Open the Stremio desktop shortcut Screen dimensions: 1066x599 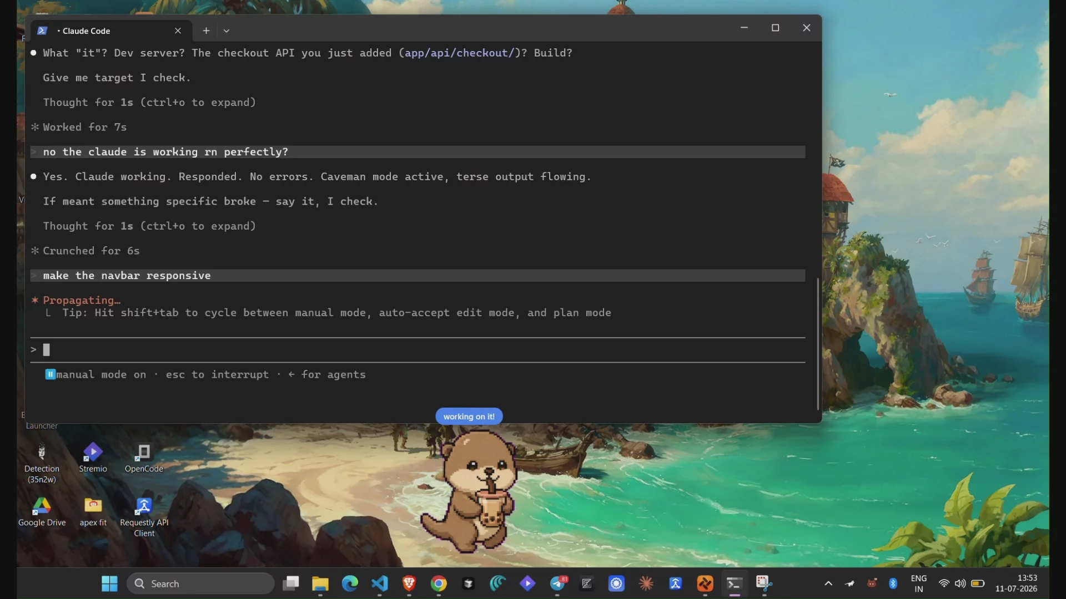93,458
